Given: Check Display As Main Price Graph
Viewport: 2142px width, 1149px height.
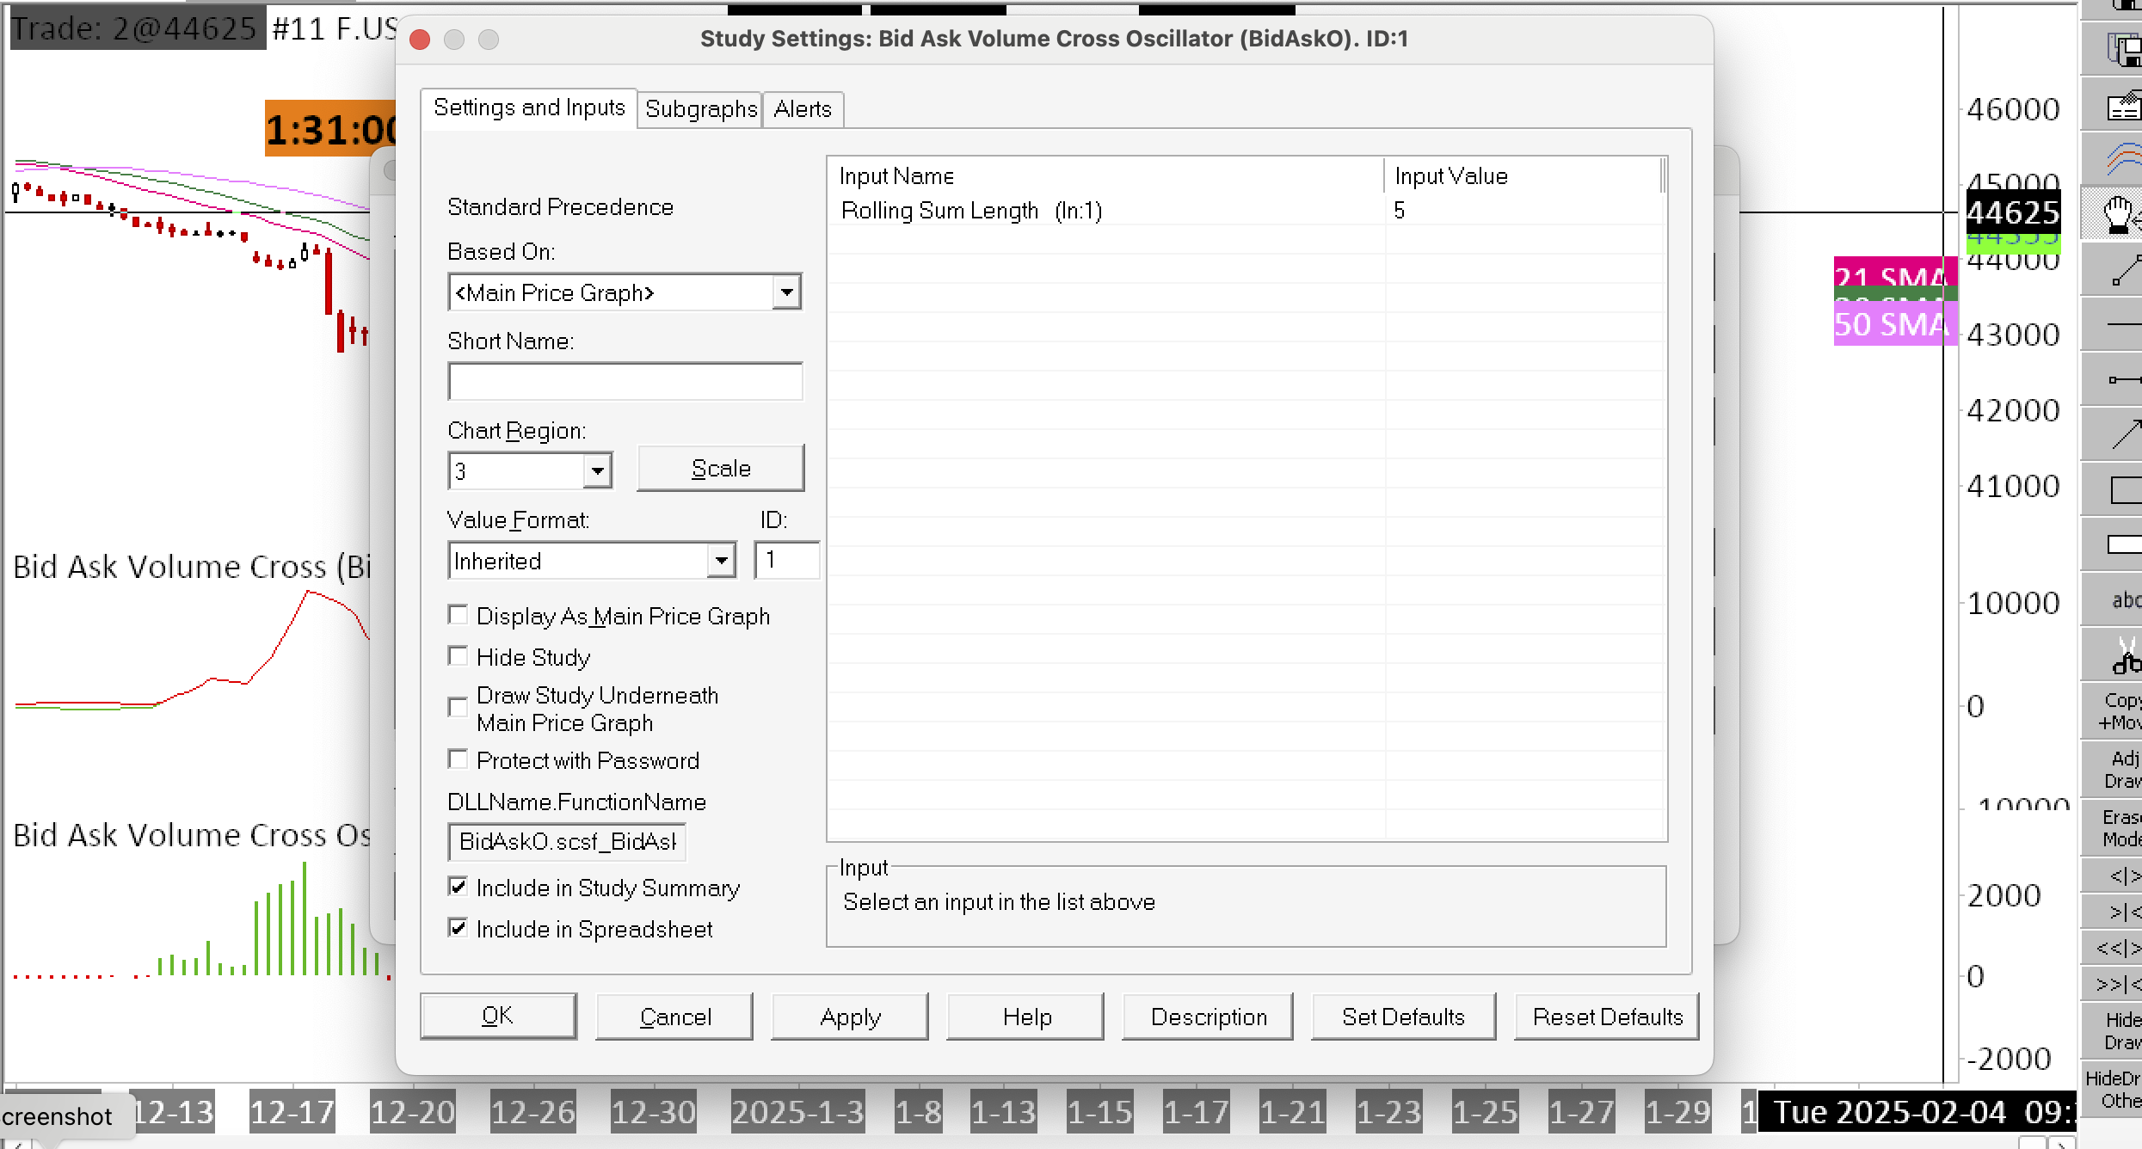Looking at the screenshot, I should coord(459,616).
